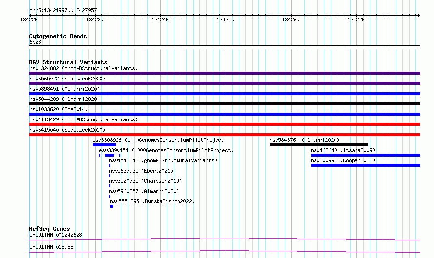Open the nsv5551295 ByrskaBishop2022 label
Image resolution: width=434 pixels, height=258 pixels.
click(152, 201)
